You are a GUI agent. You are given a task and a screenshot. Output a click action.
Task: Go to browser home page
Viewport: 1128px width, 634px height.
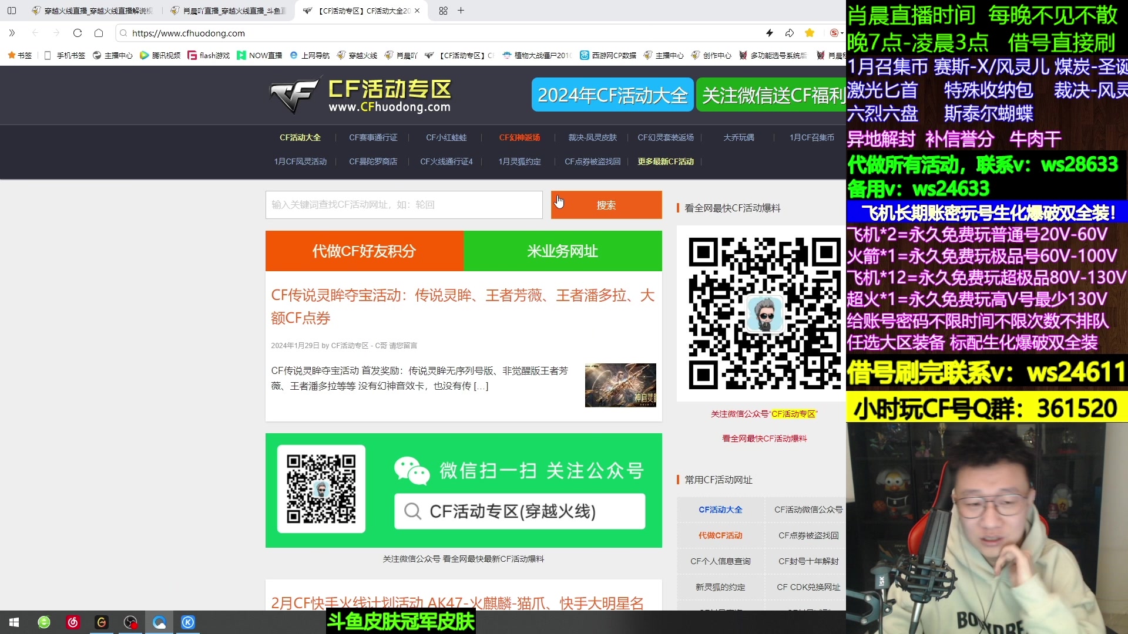click(x=99, y=33)
